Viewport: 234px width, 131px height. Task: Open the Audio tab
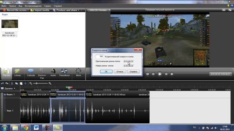pos(53,72)
